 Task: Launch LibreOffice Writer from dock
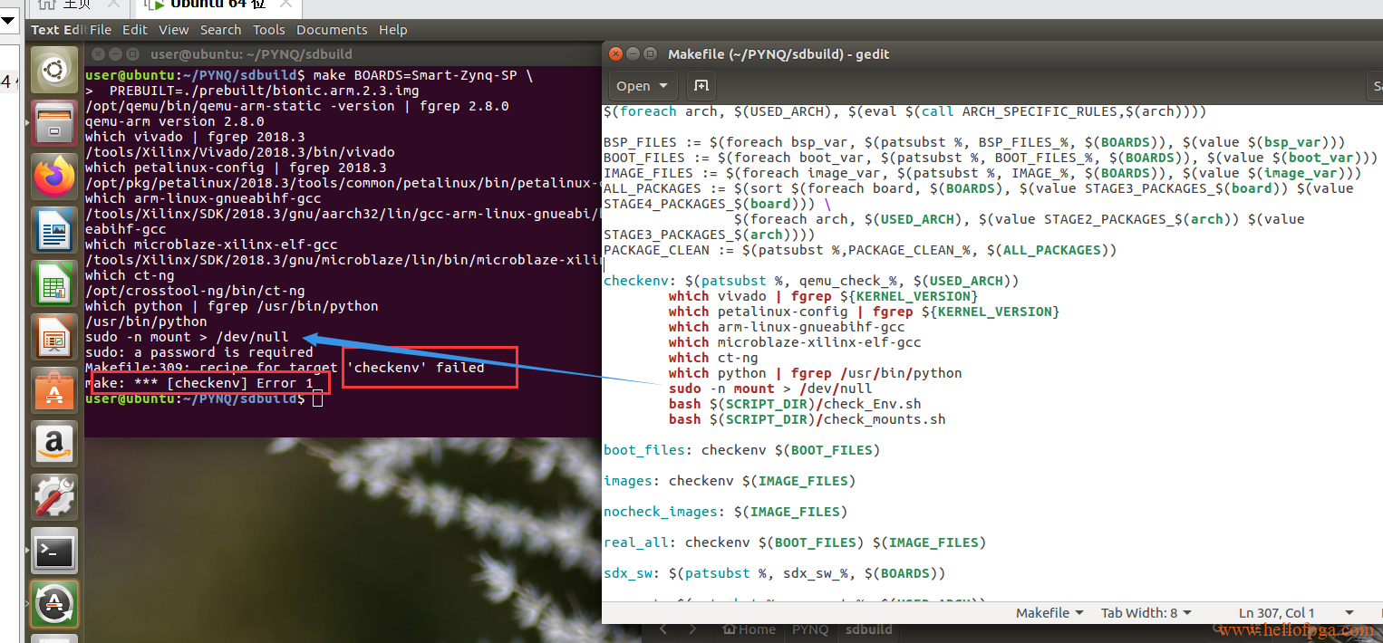54,229
